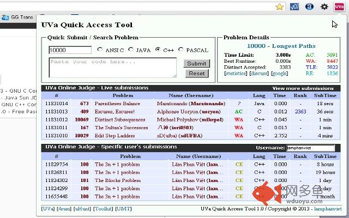Open the google link
Image resolution: width=349 pixels, height=218 pixels.
pyautogui.click(x=280, y=74)
